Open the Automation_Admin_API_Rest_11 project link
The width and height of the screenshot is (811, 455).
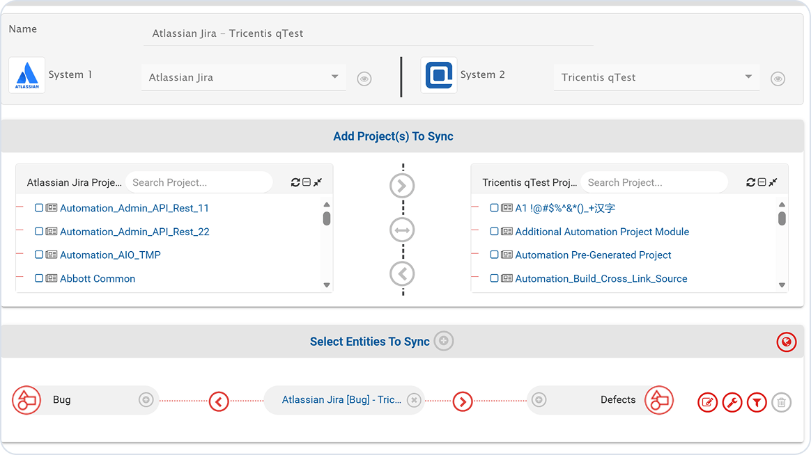click(134, 208)
